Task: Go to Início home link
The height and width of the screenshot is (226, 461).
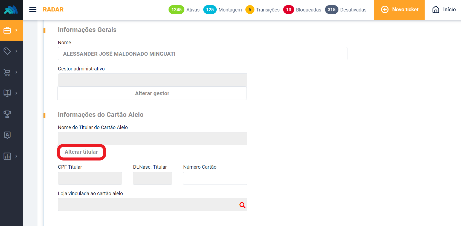Action: pyautogui.click(x=444, y=10)
